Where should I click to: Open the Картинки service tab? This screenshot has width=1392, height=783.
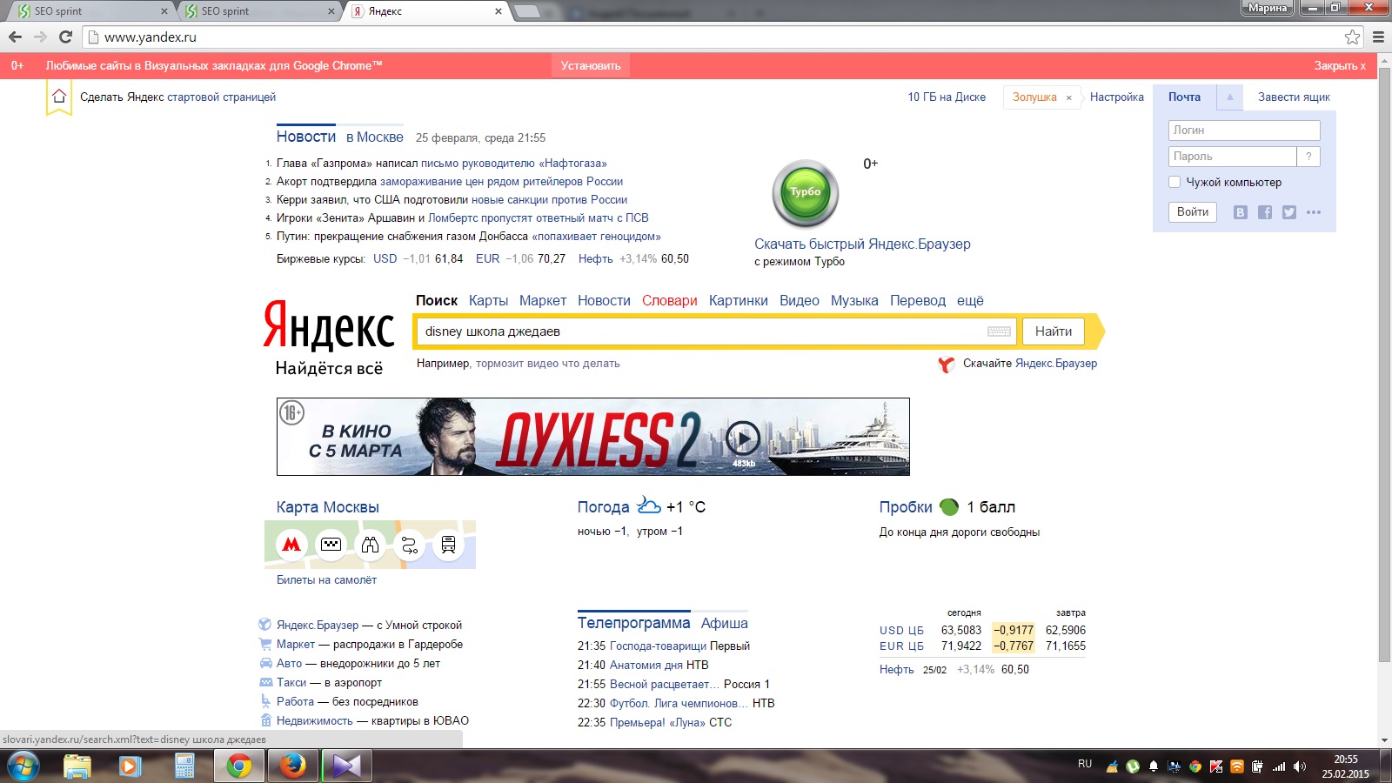[739, 300]
